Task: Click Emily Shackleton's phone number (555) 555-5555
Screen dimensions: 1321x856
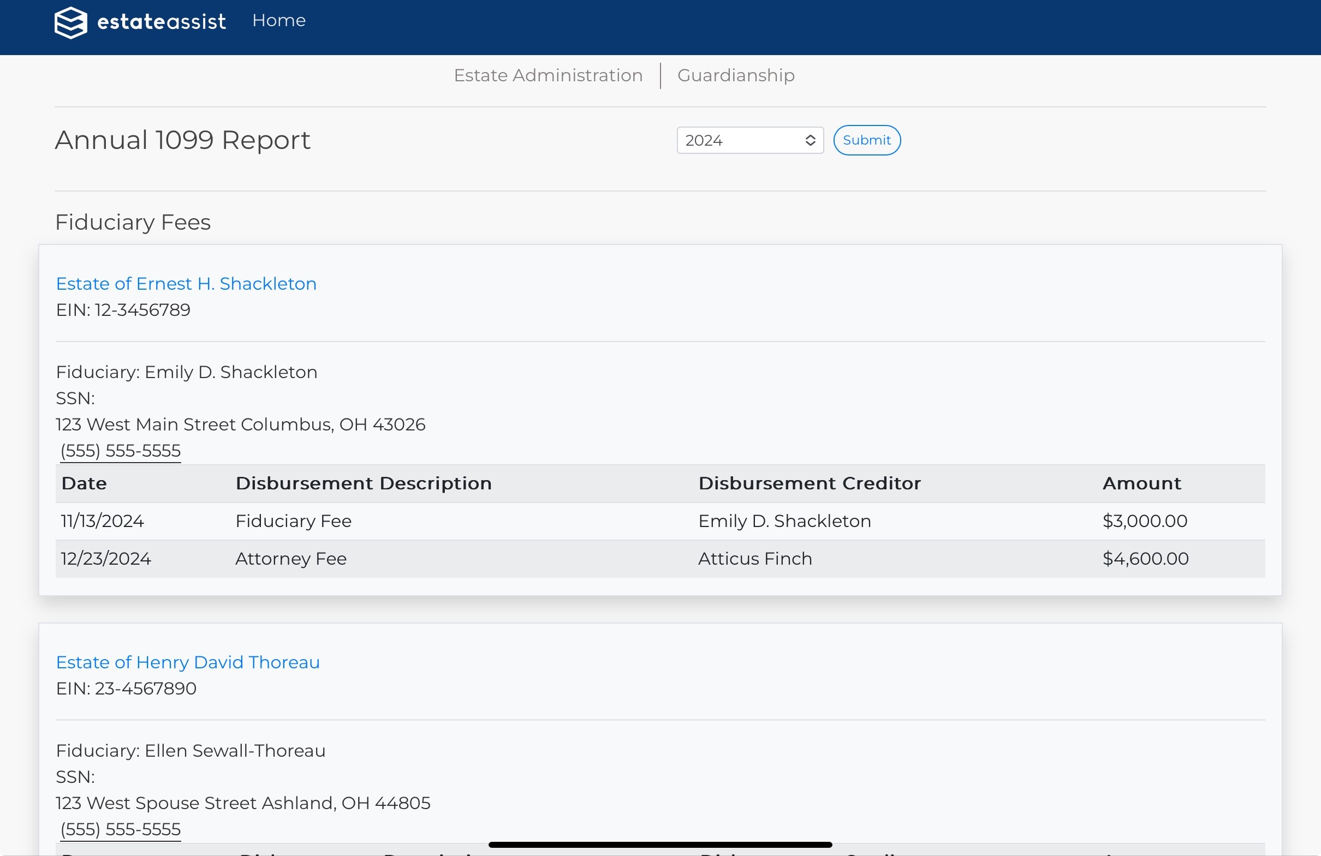Action: 121,451
